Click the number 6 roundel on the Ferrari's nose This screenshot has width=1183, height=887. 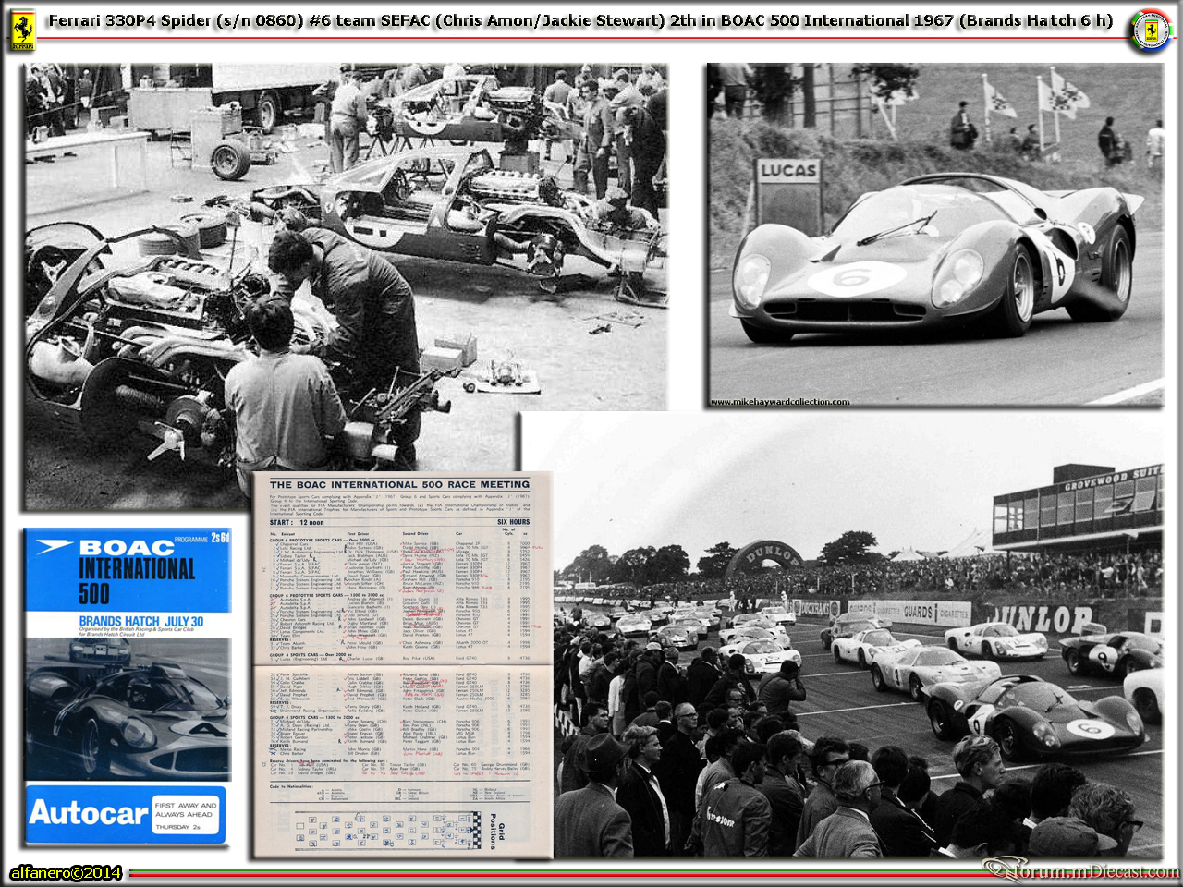pos(855,278)
